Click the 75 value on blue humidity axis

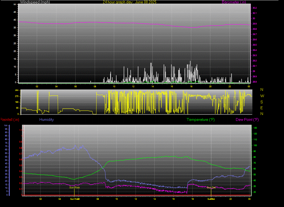[x=6, y=143]
